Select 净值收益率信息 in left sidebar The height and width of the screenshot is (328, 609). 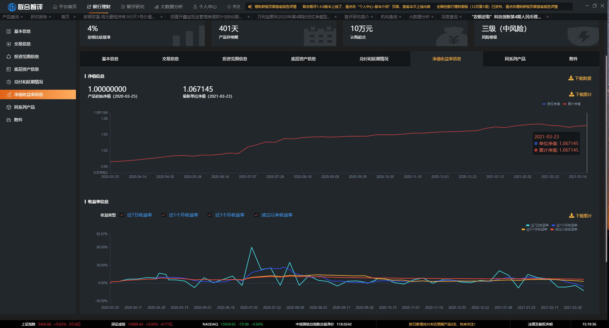38,94
